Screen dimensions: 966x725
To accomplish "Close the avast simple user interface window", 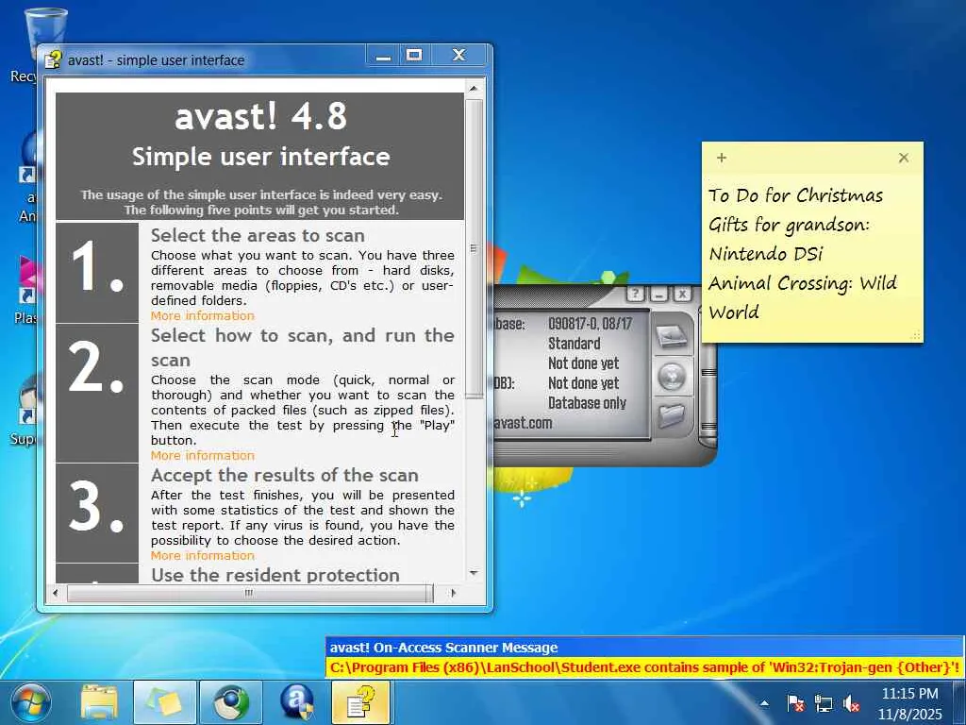I will 459,55.
